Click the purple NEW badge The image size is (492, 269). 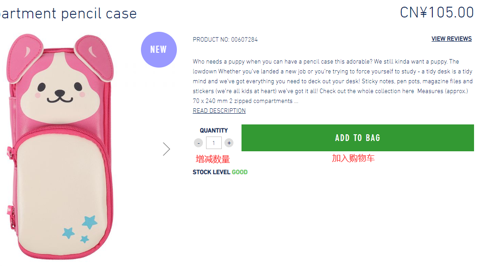coord(158,50)
